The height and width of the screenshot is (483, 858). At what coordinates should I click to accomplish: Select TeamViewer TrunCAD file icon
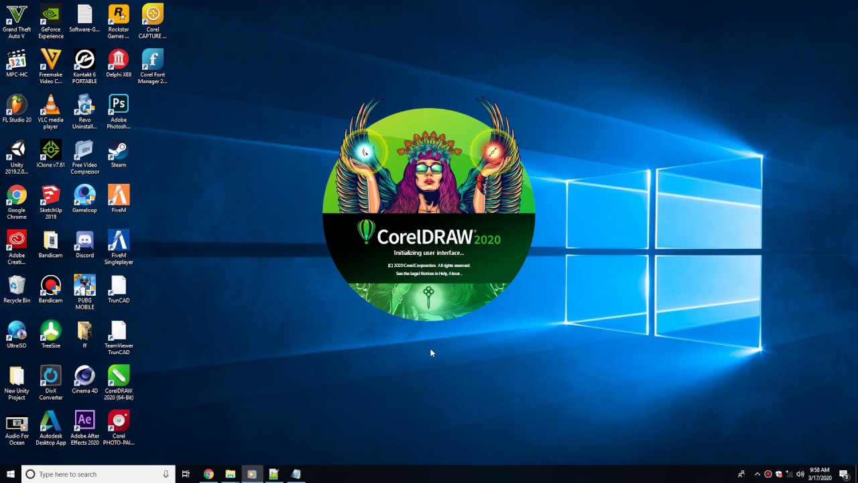click(x=119, y=337)
